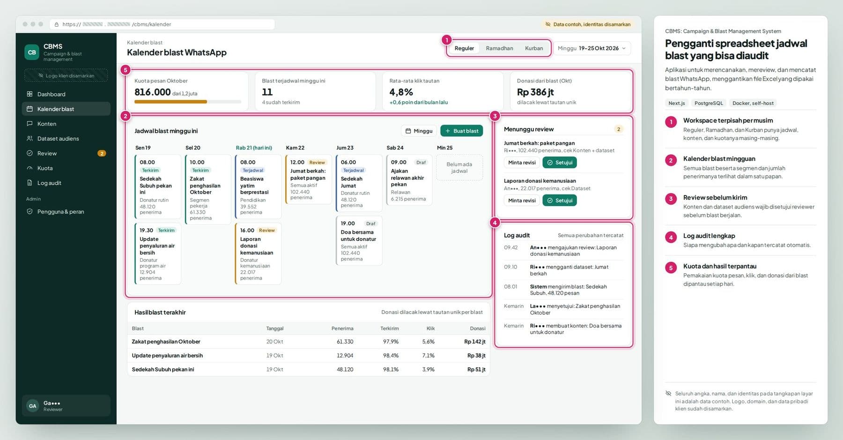
Task: Click the Kuota gauge icon
Action: 30,168
